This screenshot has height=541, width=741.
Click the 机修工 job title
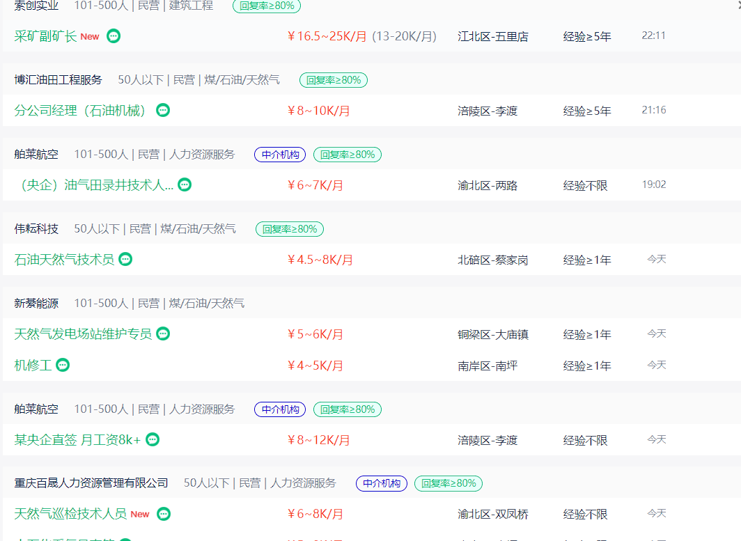point(33,366)
